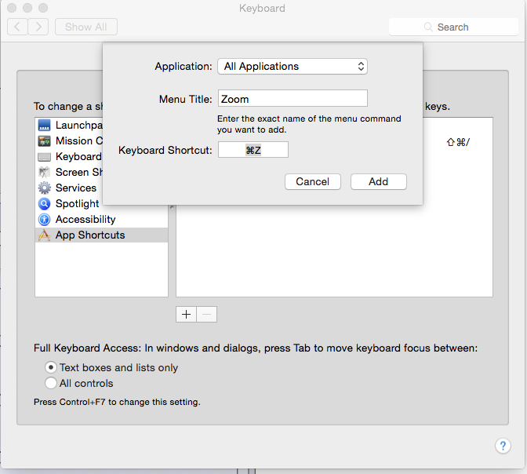Click the Spotlight magnifier icon

(44, 203)
